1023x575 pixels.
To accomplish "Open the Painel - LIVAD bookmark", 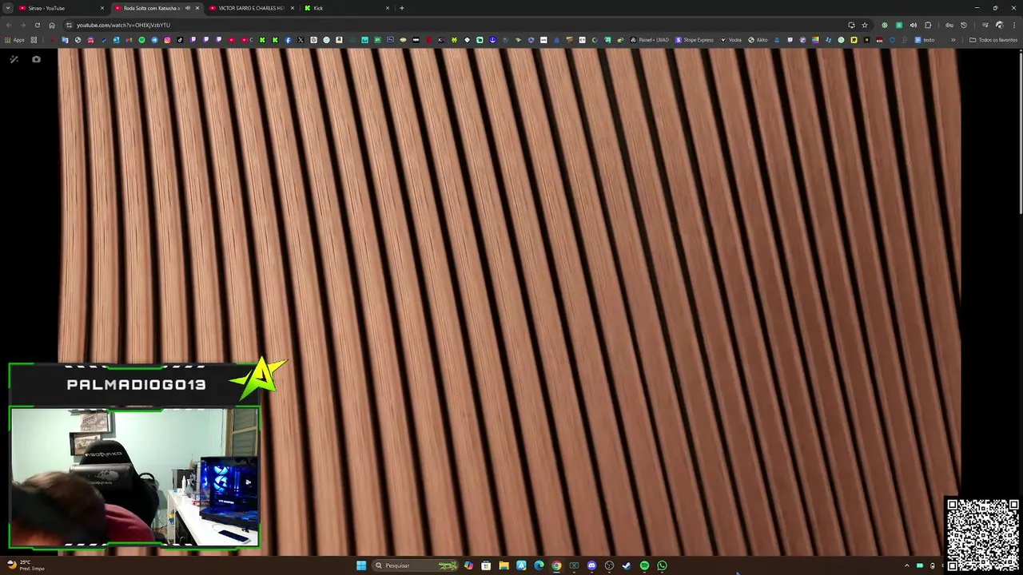I will click(650, 40).
